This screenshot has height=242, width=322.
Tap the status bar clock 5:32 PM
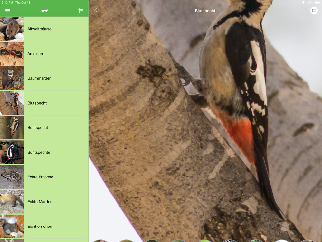pos(7,3)
